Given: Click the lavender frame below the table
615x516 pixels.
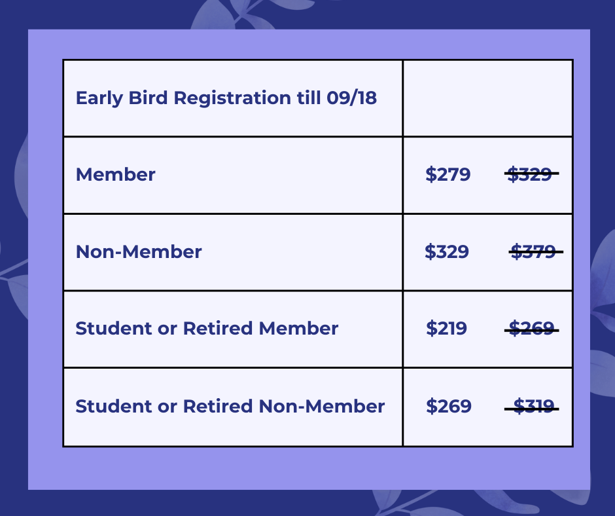Looking at the screenshot, I should [x=307, y=468].
